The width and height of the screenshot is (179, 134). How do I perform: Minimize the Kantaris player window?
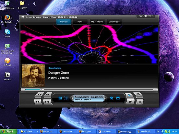[x=141, y=16]
